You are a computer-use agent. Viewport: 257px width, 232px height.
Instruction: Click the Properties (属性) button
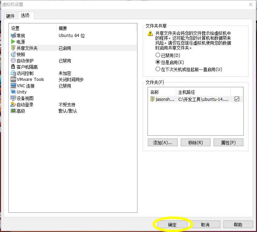point(228,143)
